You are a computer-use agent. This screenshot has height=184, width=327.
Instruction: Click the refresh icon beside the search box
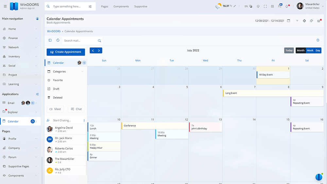point(58,41)
